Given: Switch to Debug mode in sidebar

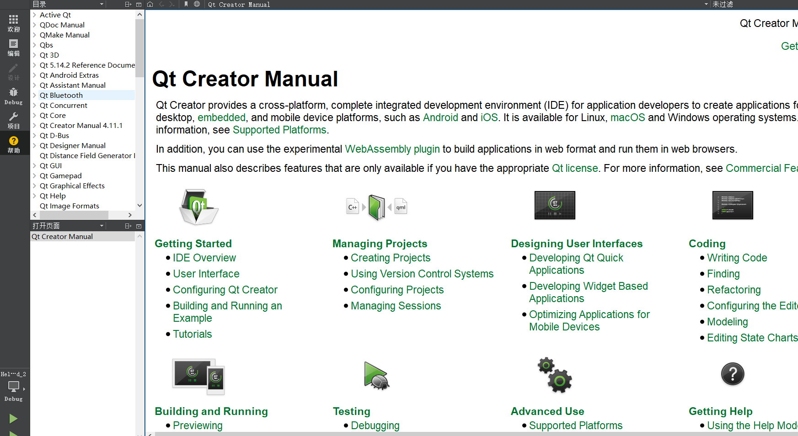Looking at the screenshot, I should [x=14, y=96].
